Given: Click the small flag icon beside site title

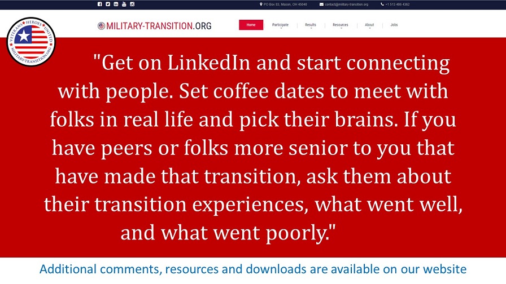Looking at the screenshot, I should [x=101, y=25].
